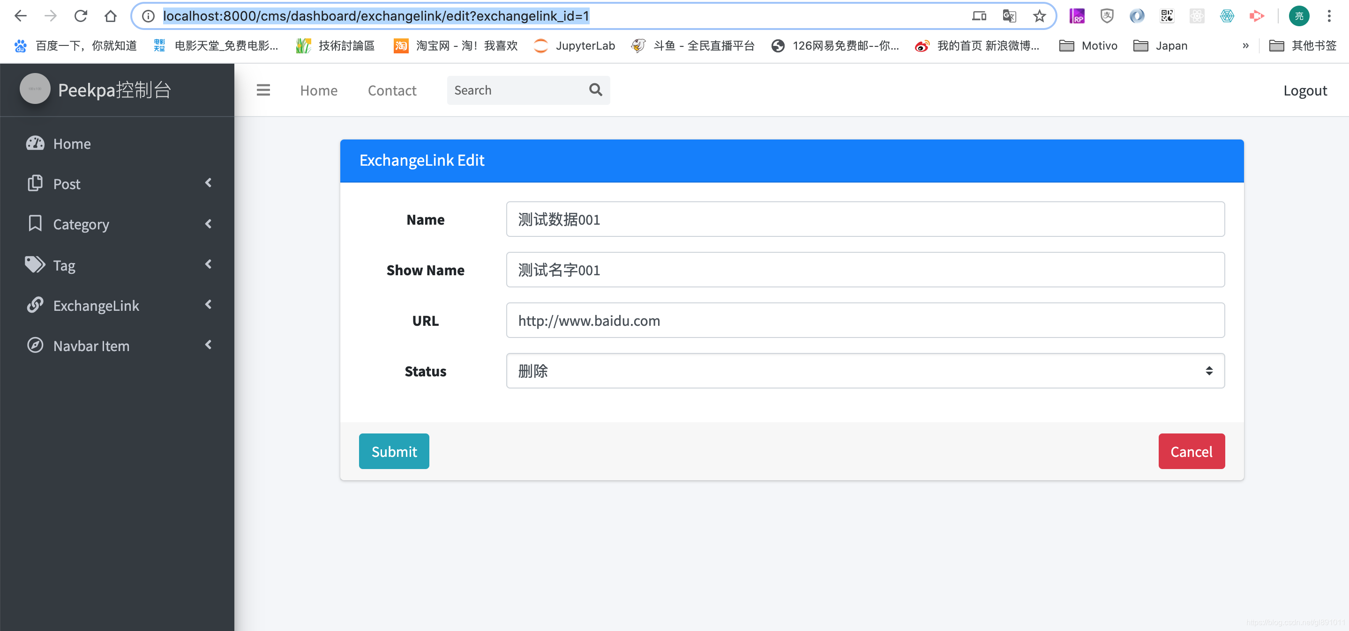
Task: Click the search magnifier icon
Action: pos(595,90)
